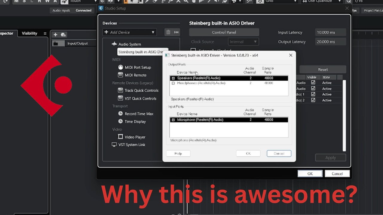This screenshot has width=383, height=215.
Task: Confirm ASIO Driver dialog with OK
Action: pos(248,153)
